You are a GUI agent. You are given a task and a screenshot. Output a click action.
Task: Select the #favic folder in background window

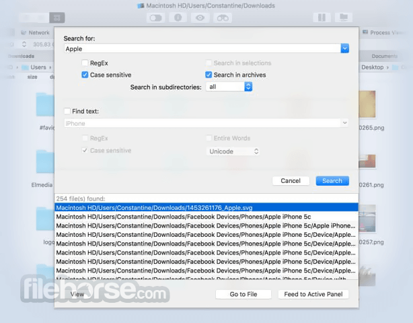45,104
